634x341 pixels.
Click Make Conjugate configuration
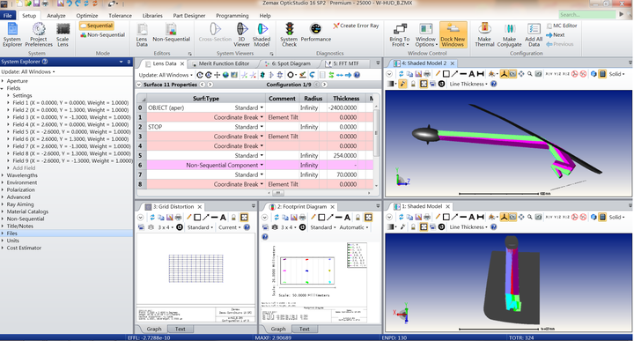(x=510, y=34)
